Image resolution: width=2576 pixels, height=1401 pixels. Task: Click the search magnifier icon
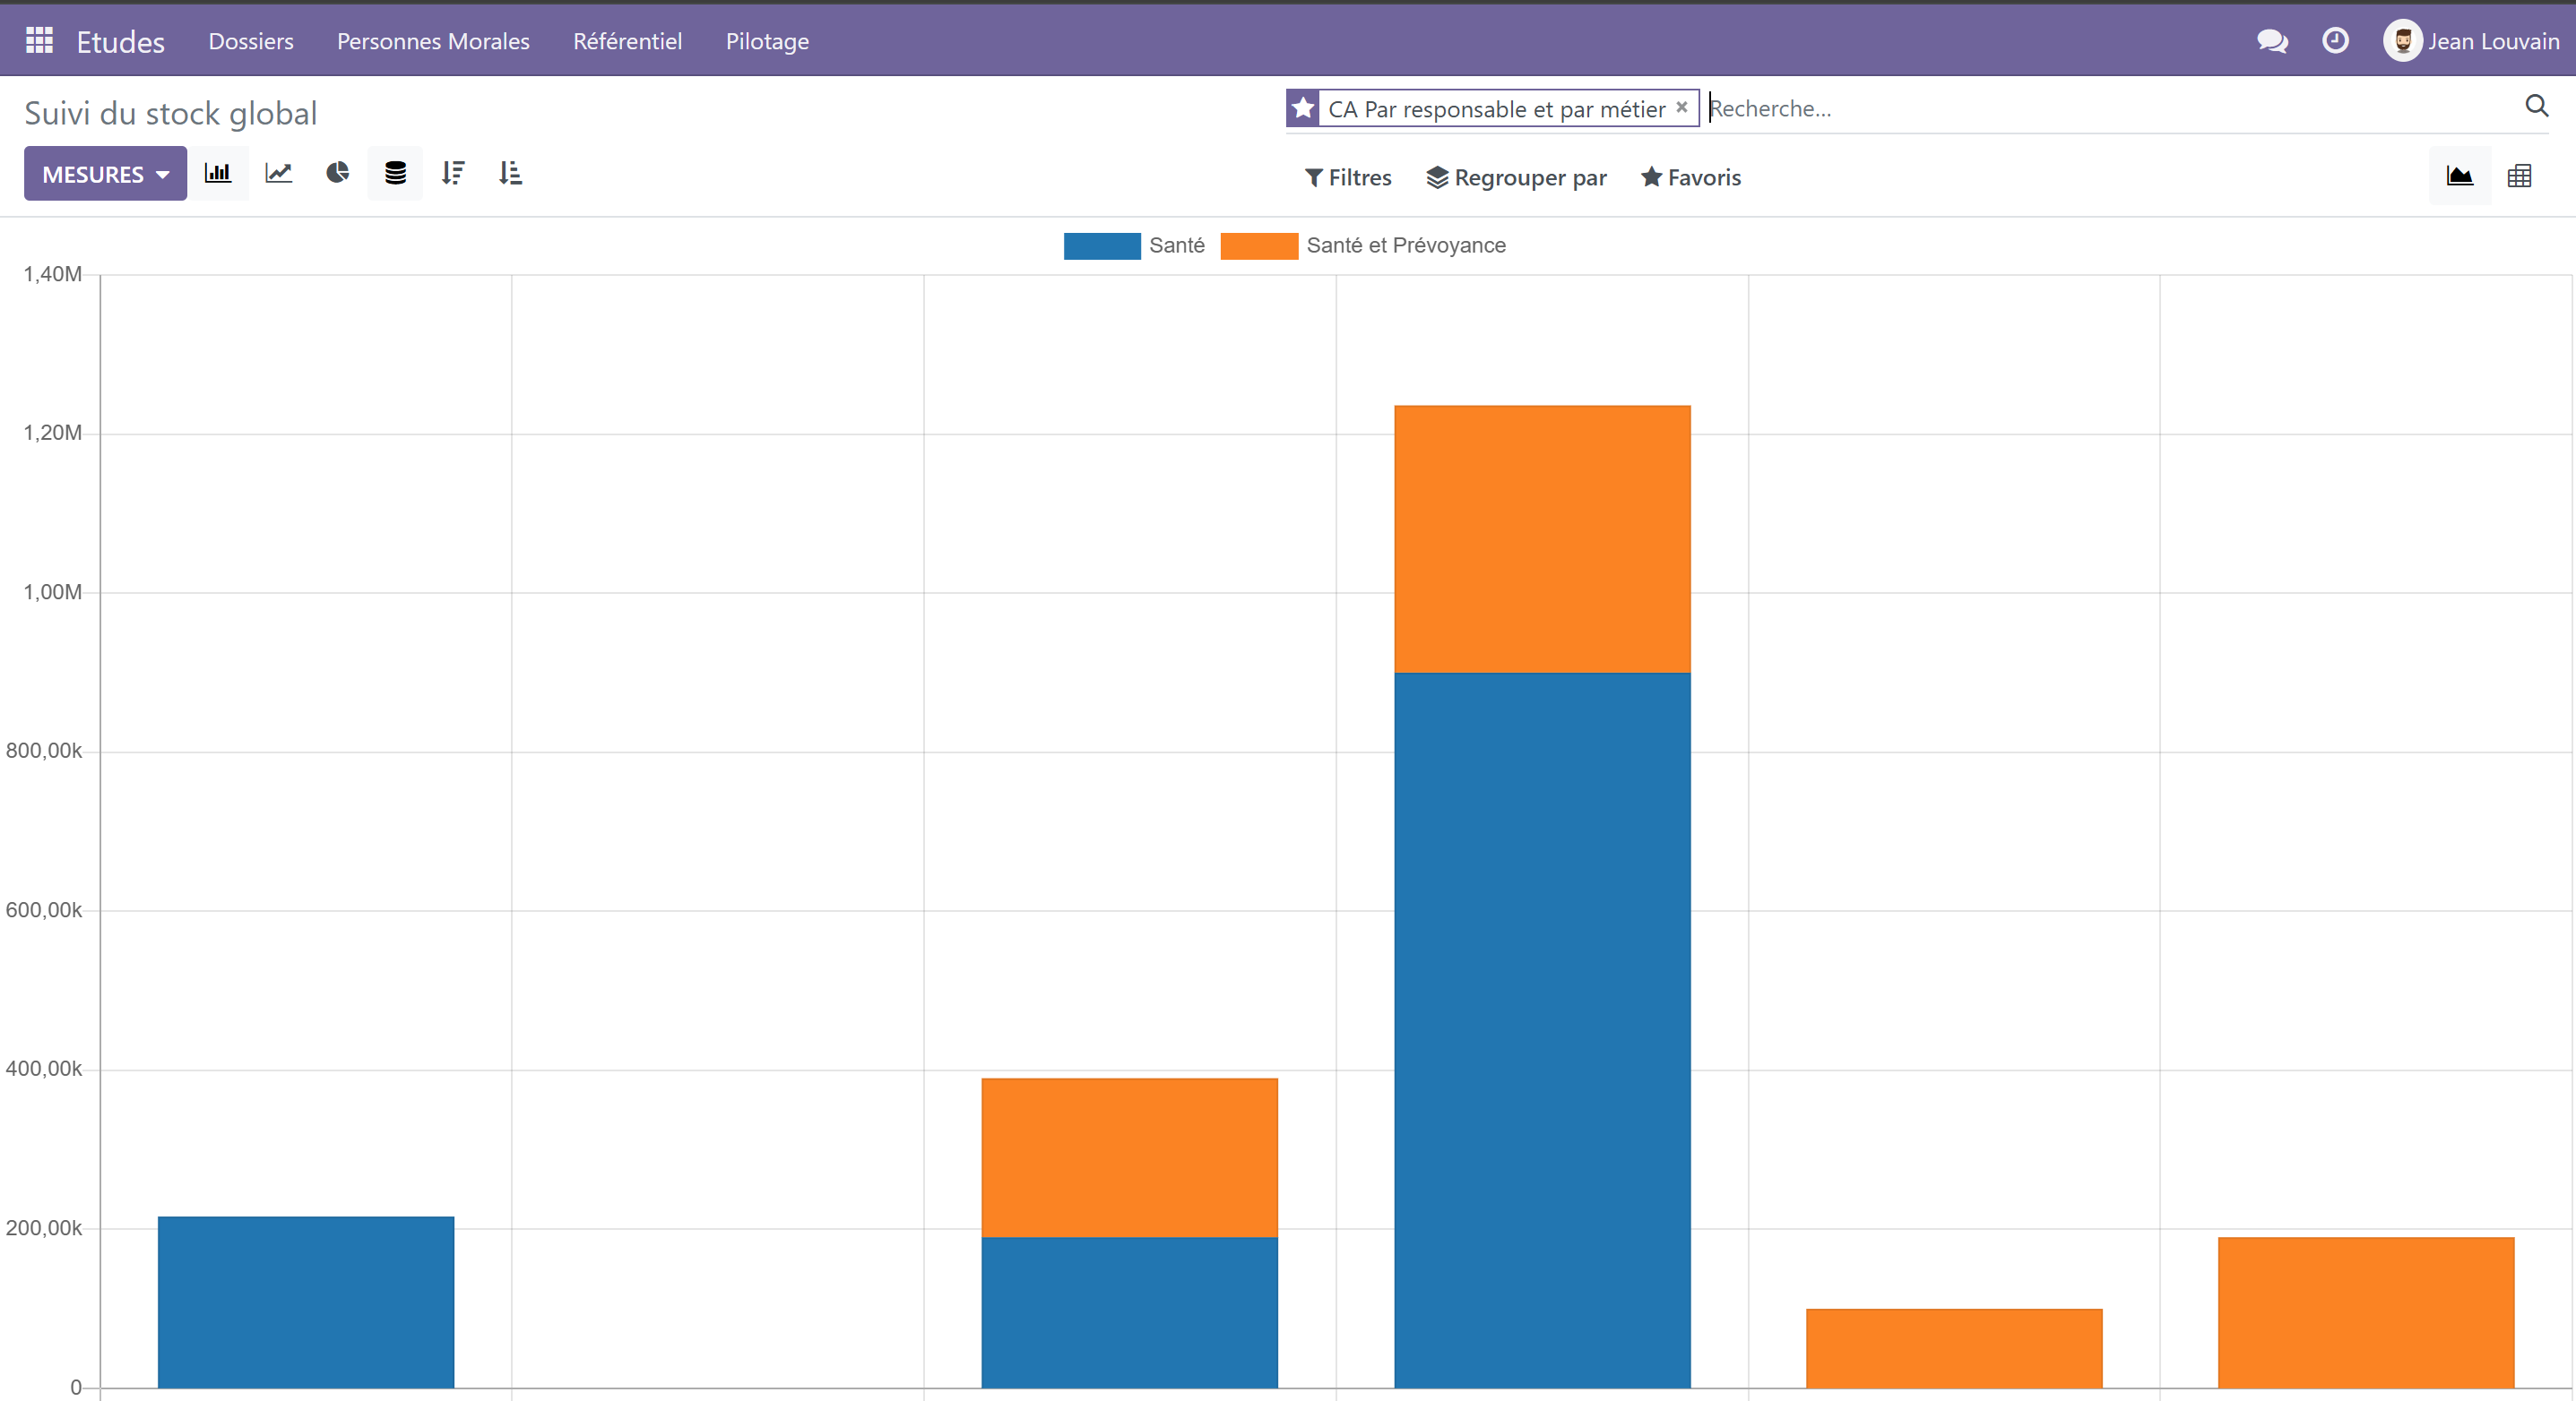(x=2536, y=106)
